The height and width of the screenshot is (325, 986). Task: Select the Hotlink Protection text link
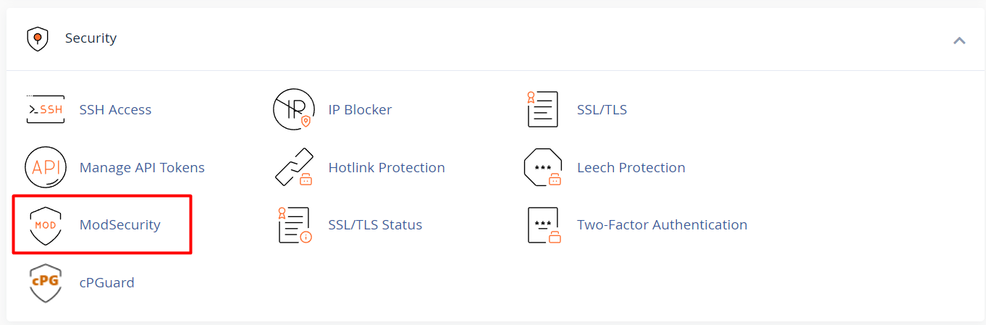click(x=387, y=168)
